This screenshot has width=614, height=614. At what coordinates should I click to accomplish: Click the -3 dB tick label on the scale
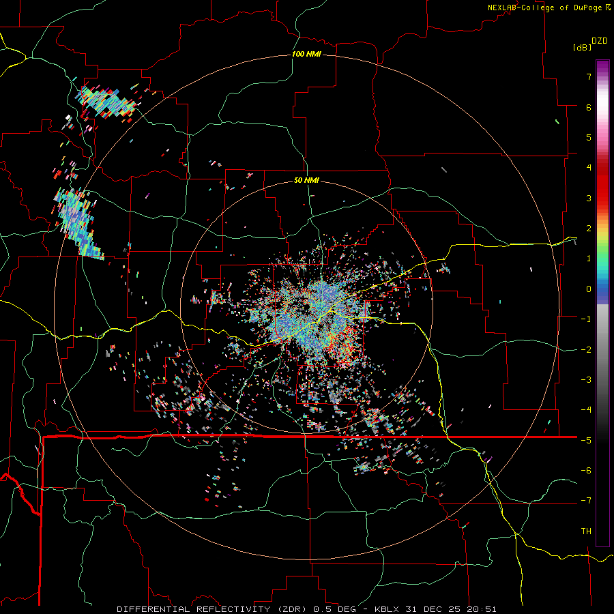pos(586,380)
